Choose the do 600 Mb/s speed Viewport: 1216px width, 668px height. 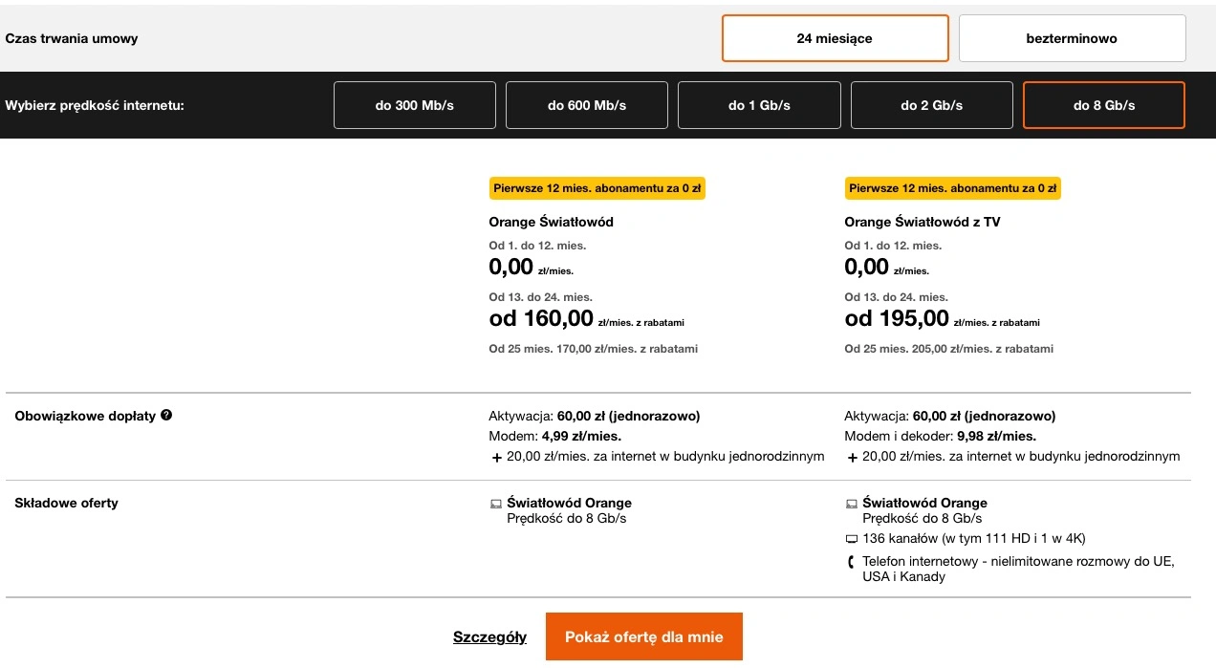(587, 105)
